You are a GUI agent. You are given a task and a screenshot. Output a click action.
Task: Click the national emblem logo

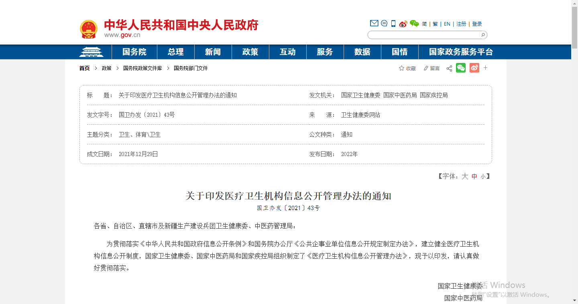(89, 29)
